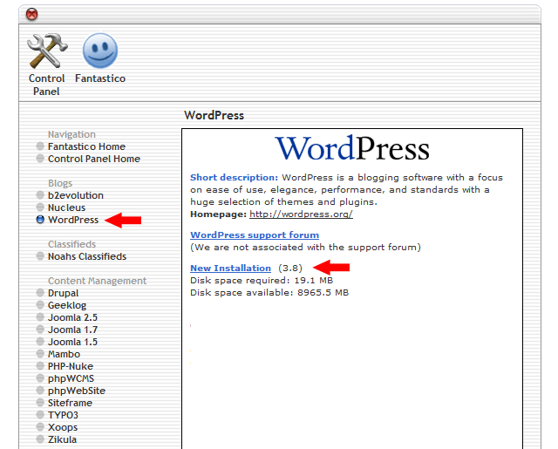Select TYPO3 in the sidebar
The width and height of the screenshot is (558, 449).
click(x=63, y=415)
